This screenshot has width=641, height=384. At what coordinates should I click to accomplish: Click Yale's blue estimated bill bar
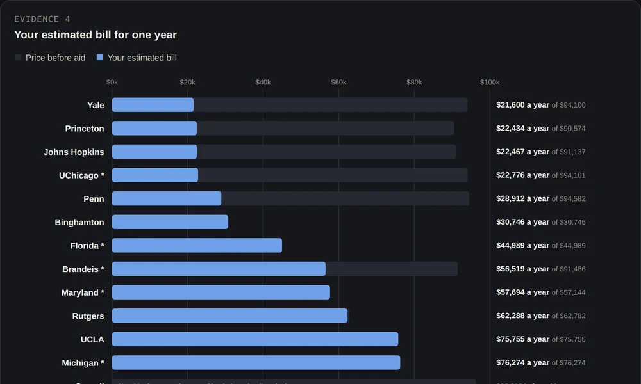[153, 105]
